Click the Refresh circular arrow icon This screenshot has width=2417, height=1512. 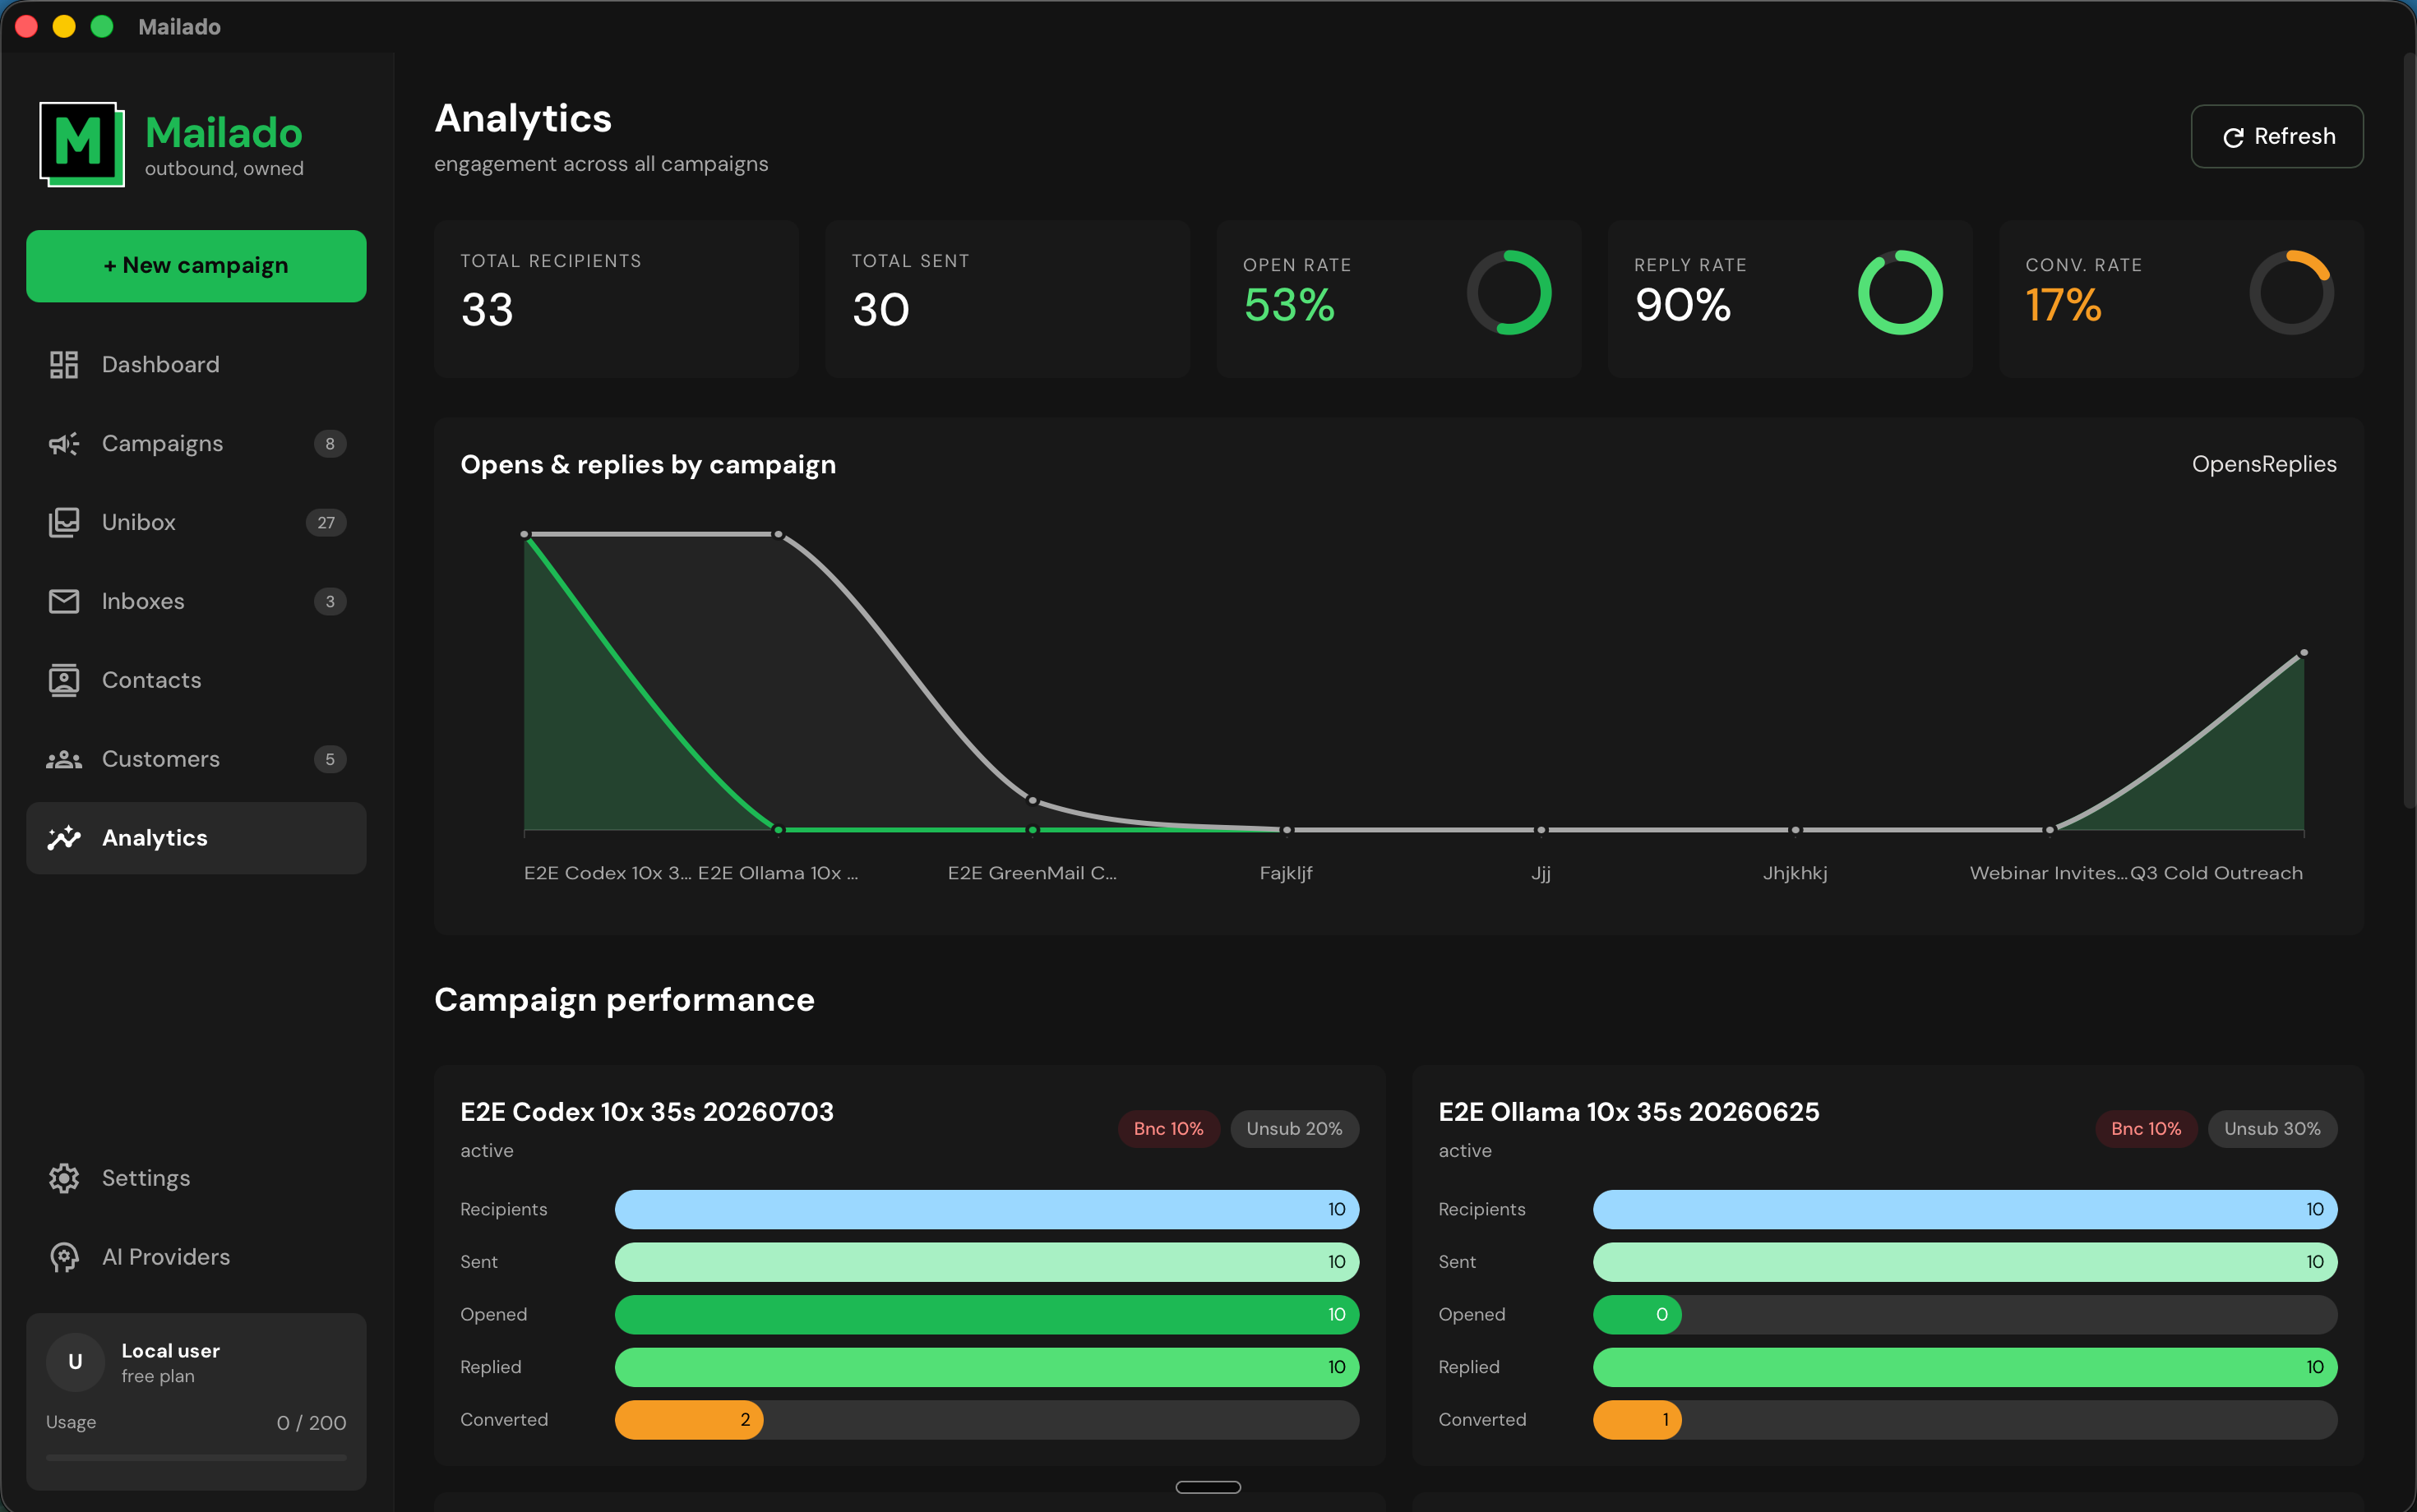pyautogui.click(x=2233, y=138)
